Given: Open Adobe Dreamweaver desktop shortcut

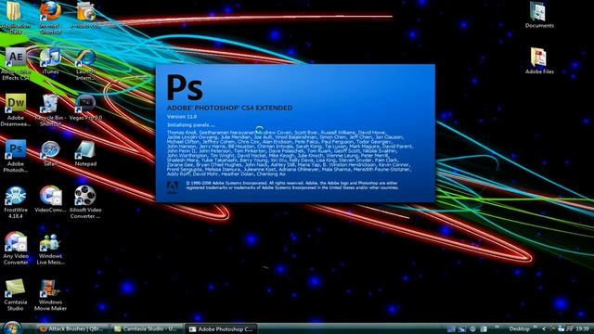Looking at the screenshot, I should [16, 109].
